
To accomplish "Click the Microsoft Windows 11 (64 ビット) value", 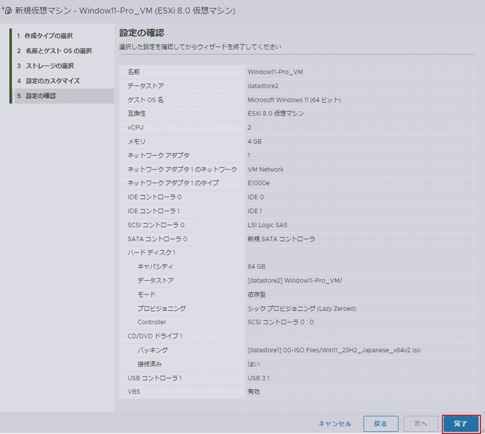I will [x=294, y=100].
